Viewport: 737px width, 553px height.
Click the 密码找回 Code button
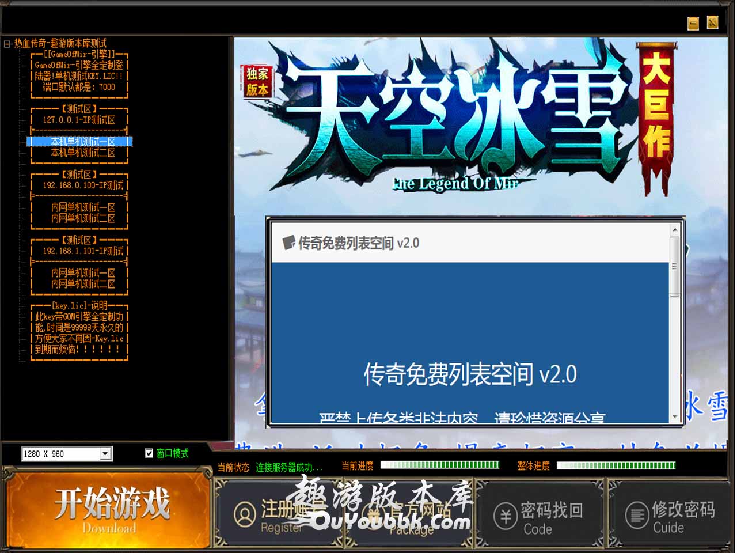539,514
